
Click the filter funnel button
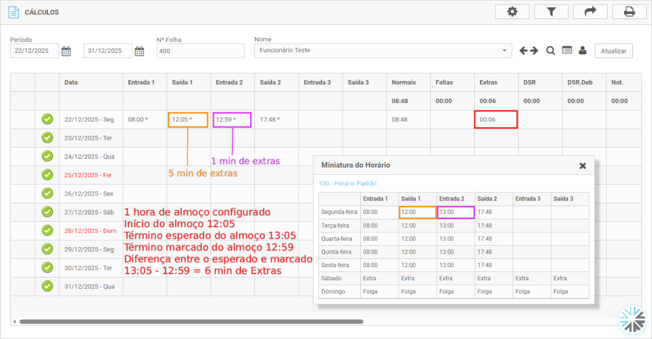point(551,12)
